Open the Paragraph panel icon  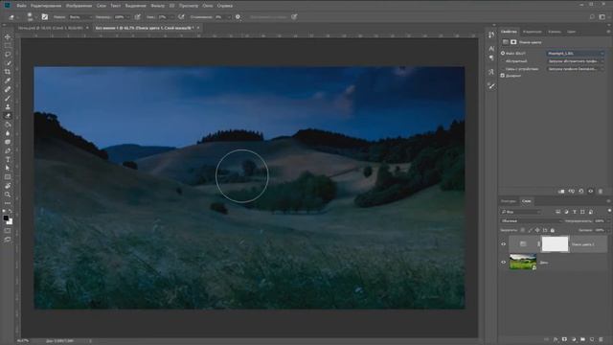click(x=491, y=57)
